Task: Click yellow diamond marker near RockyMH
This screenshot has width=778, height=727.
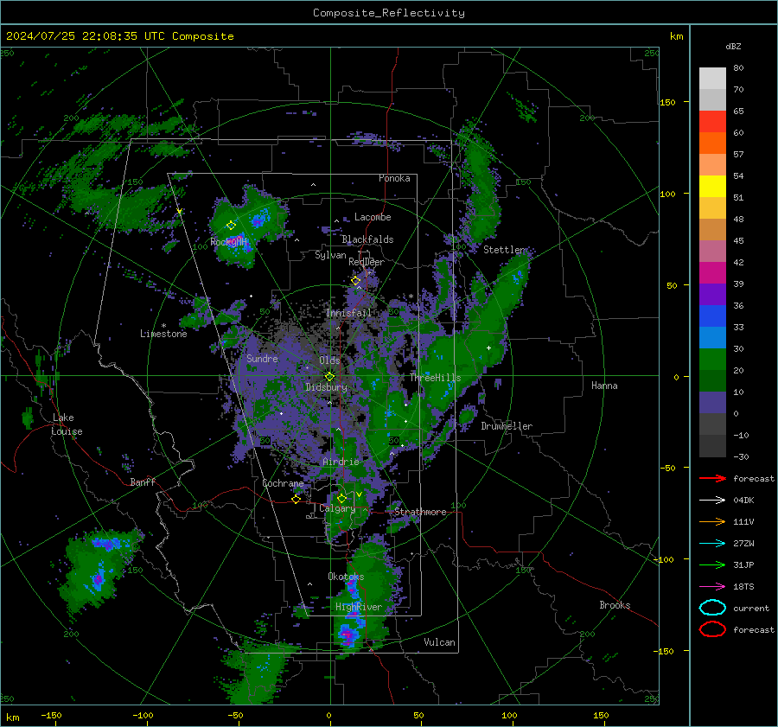Action: 231,226
